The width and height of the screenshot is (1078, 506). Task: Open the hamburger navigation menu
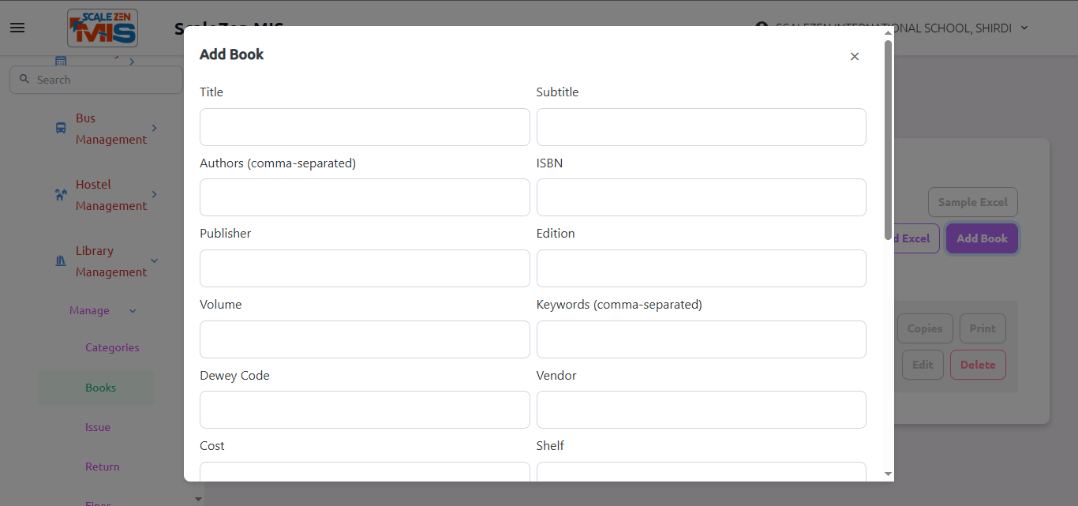tap(17, 28)
